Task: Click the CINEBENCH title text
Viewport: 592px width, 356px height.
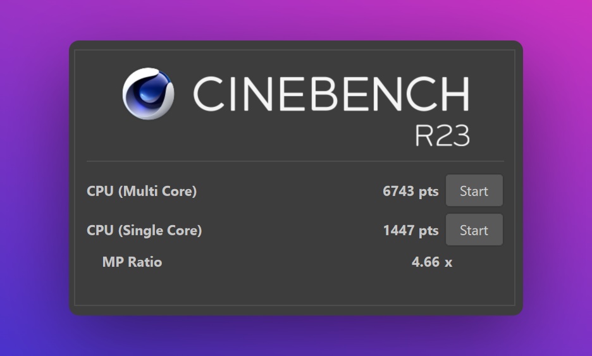Action: (331, 95)
